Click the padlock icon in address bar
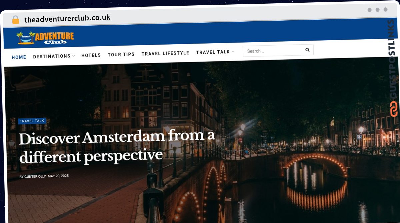400x223 pixels. (x=16, y=20)
